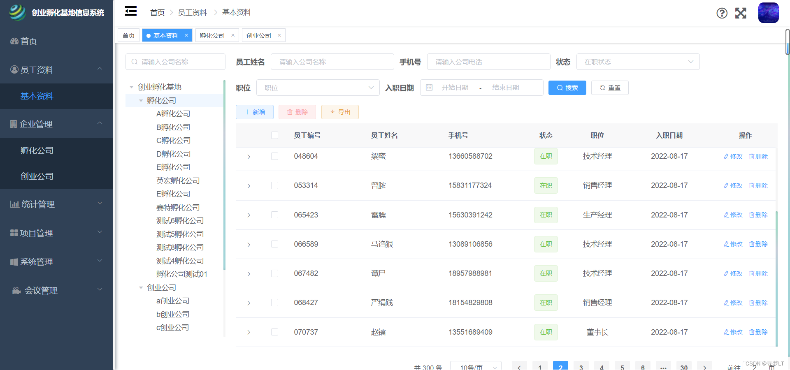Open the user avatar menu
The width and height of the screenshot is (790, 370).
pyautogui.click(x=768, y=13)
